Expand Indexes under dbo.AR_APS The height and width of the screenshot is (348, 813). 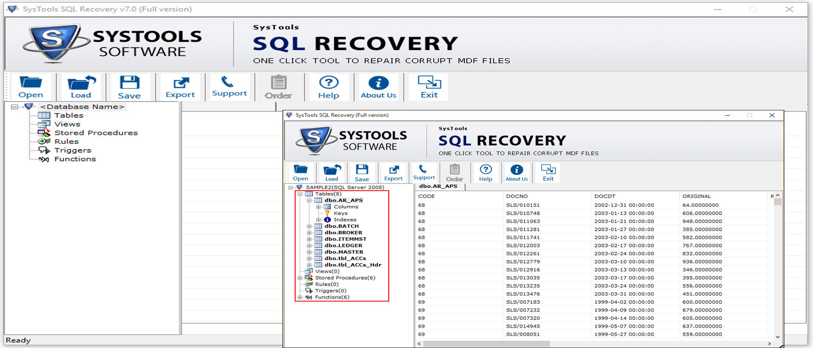pyautogui.click(x=319, y=220)
